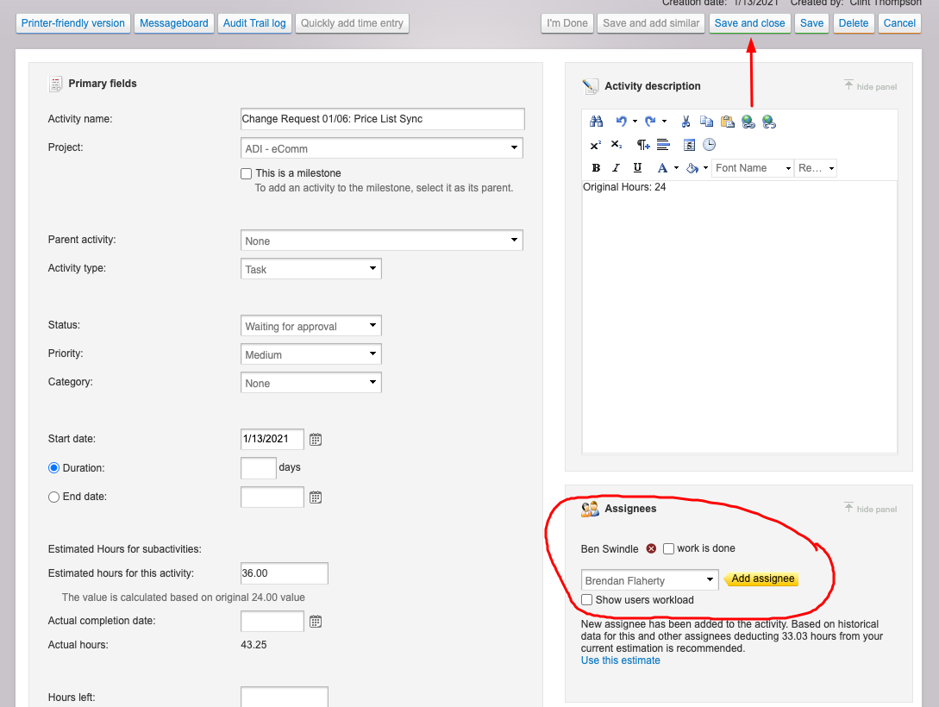
Task: Click the Redo arrow in the editor
Action: [650, 122]
